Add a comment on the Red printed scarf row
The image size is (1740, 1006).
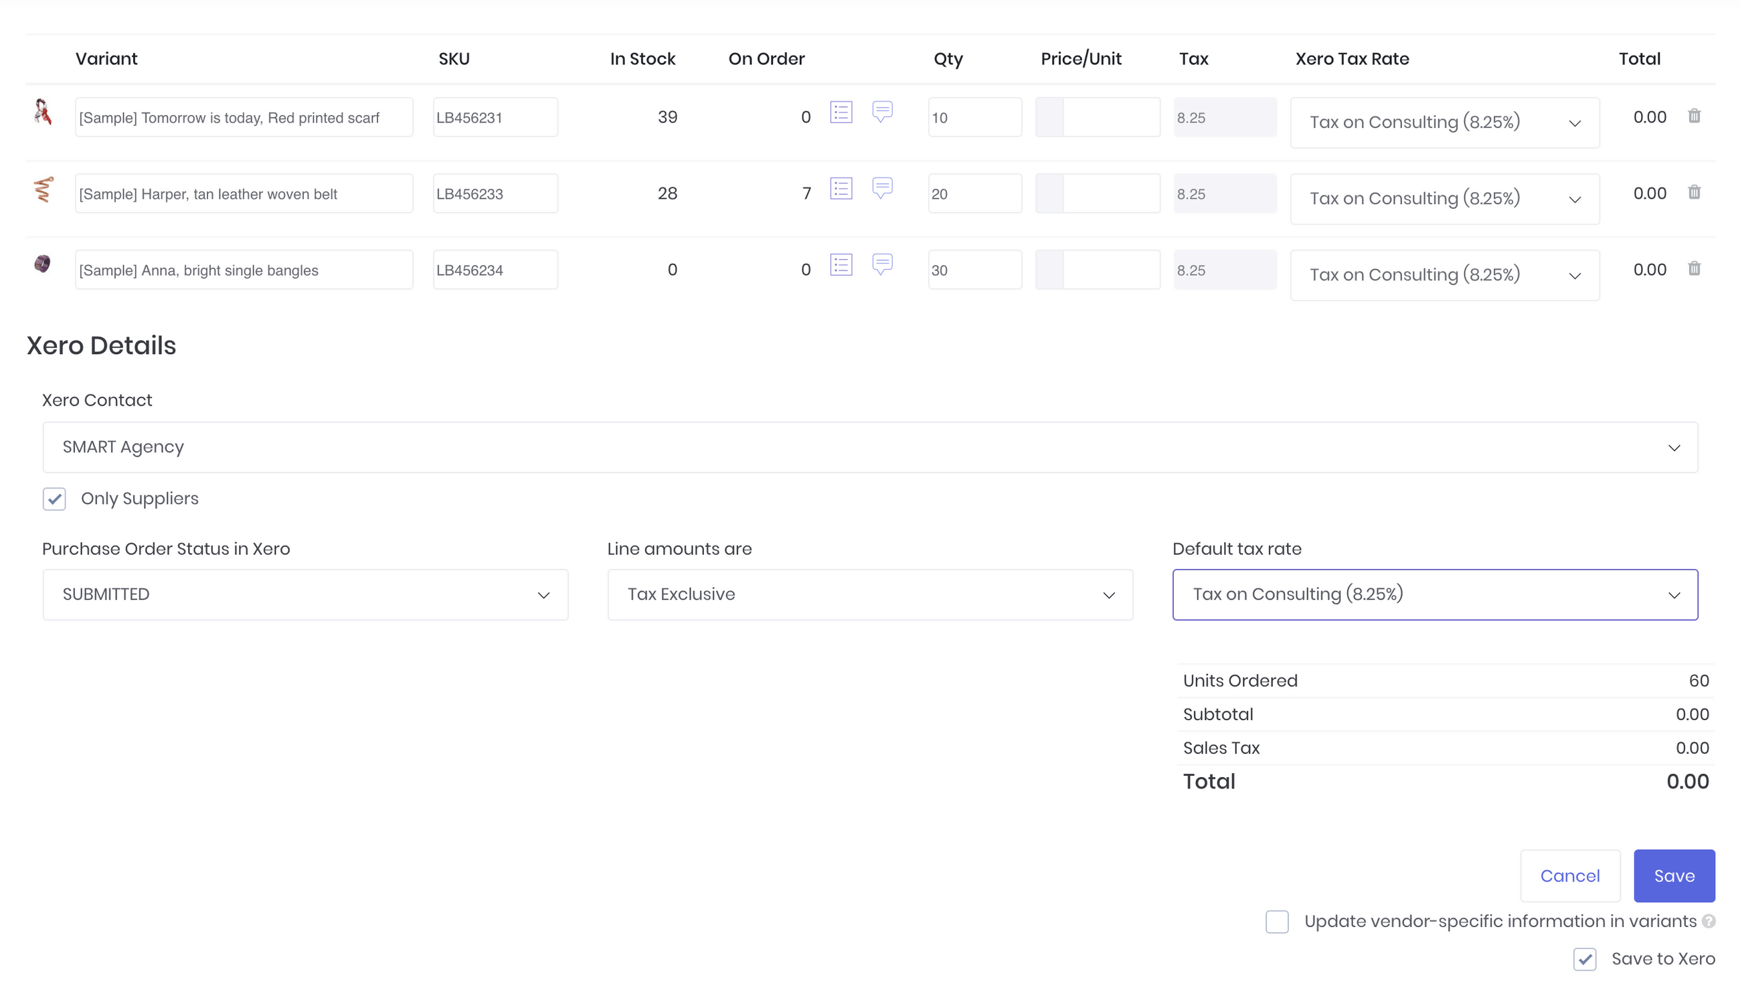pyautogui.click(x=883, y=112)
